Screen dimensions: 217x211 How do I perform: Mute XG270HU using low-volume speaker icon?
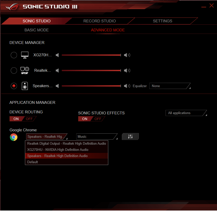click(57, 55)
